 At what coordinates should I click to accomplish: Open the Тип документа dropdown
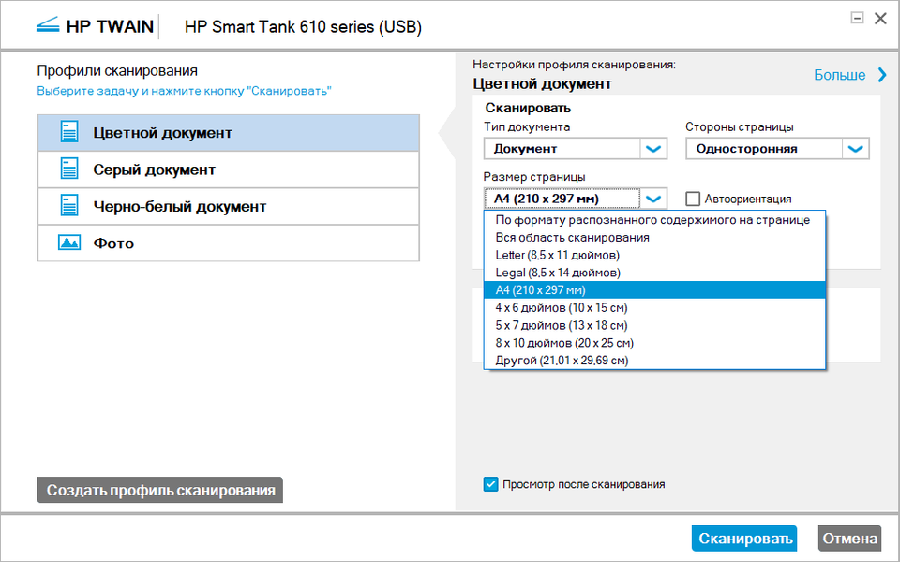coord(653,149)
